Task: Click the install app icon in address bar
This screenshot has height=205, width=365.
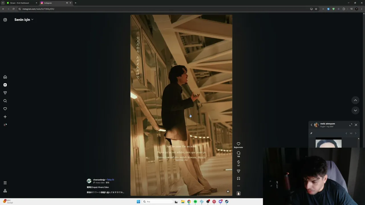Action: click(311, 9)
